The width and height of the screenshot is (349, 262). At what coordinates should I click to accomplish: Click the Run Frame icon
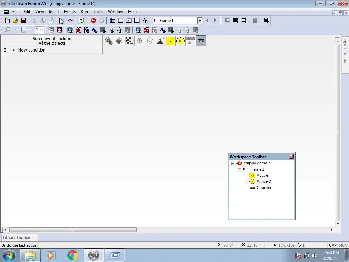(x=244, y=21)
